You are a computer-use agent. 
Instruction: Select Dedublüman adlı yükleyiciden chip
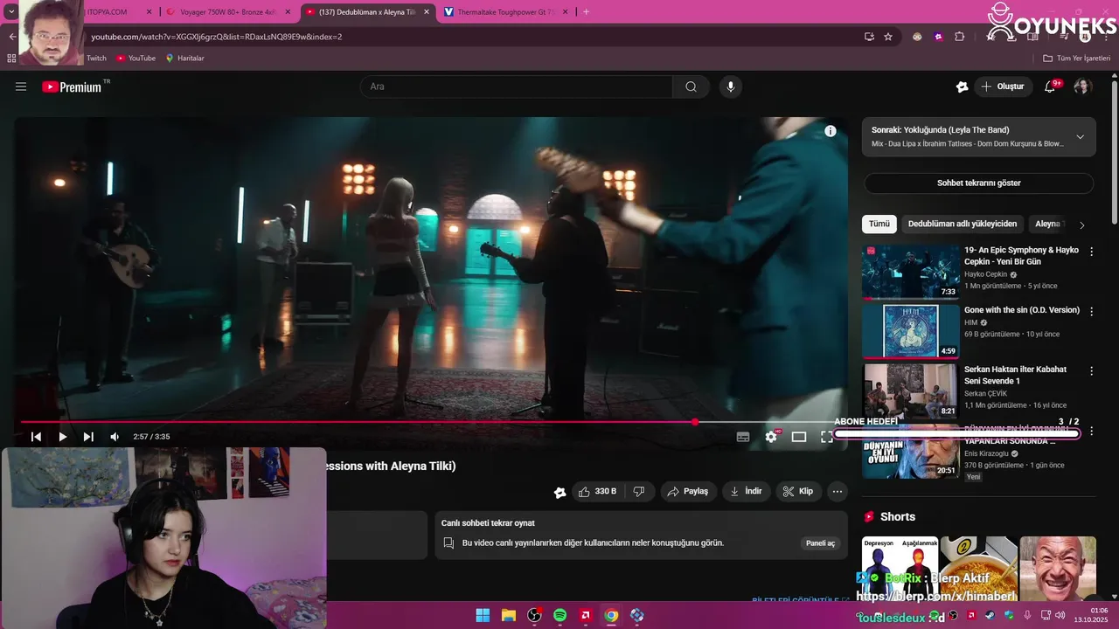click(x=962, y=224)
